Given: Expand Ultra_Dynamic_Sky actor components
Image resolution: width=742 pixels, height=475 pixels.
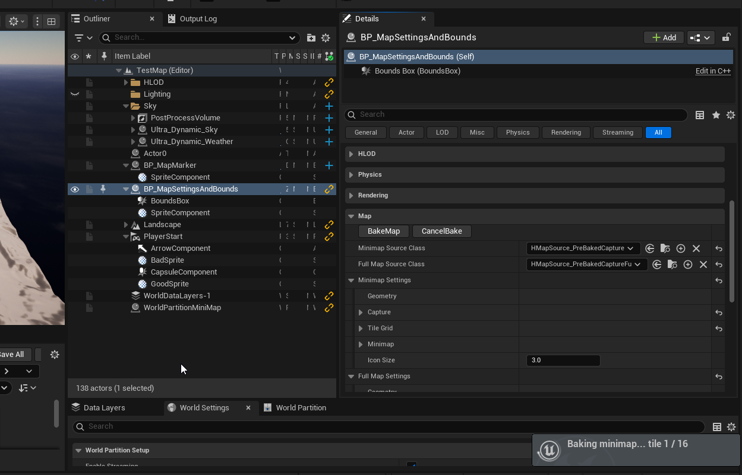Looking at the screenshot, I should coord(133,130).
